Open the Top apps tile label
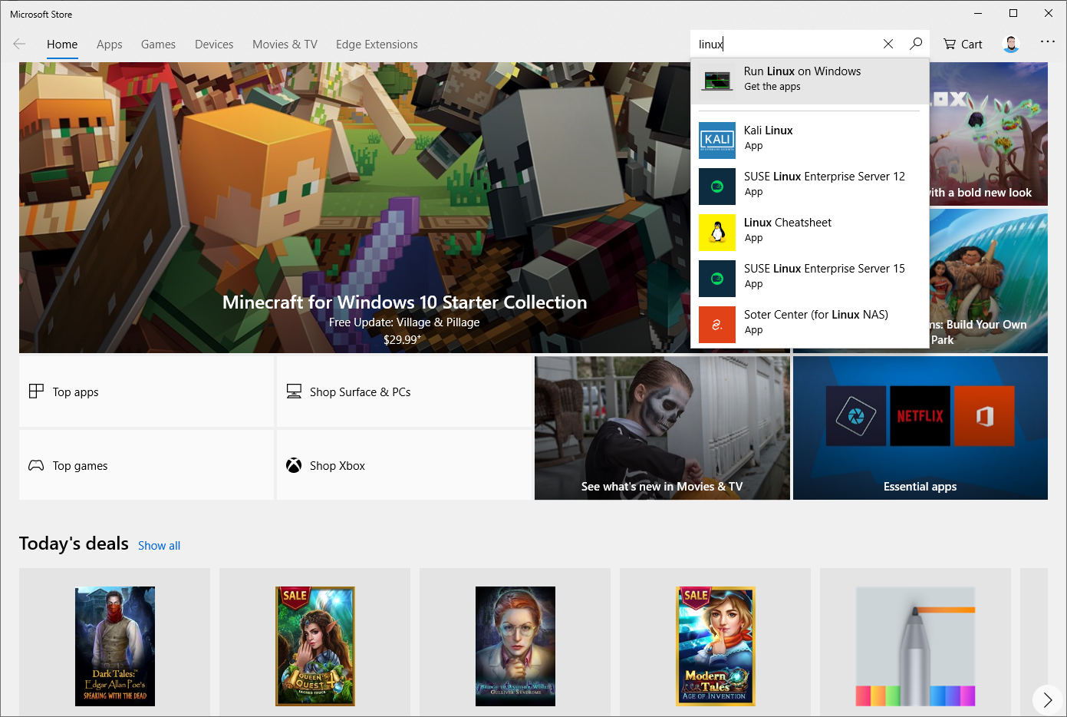The image size is (1067, 717). coord(75,392)
